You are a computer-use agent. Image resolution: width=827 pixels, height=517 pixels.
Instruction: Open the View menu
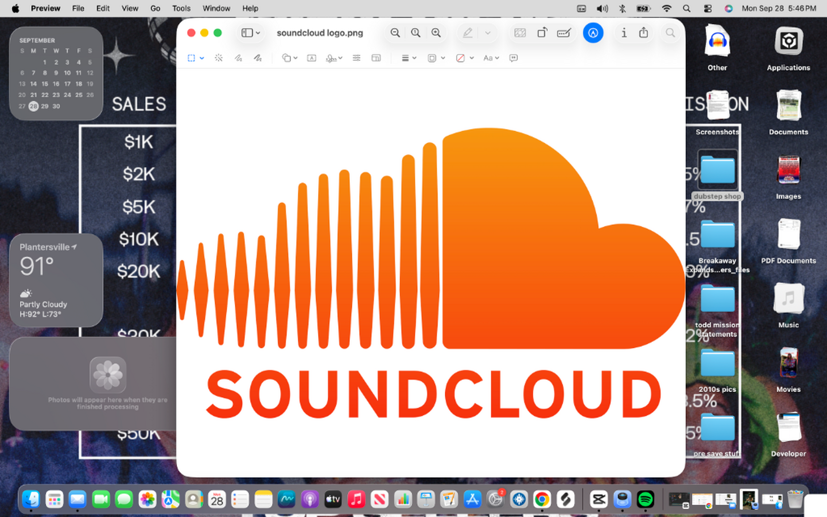[130, 8]
